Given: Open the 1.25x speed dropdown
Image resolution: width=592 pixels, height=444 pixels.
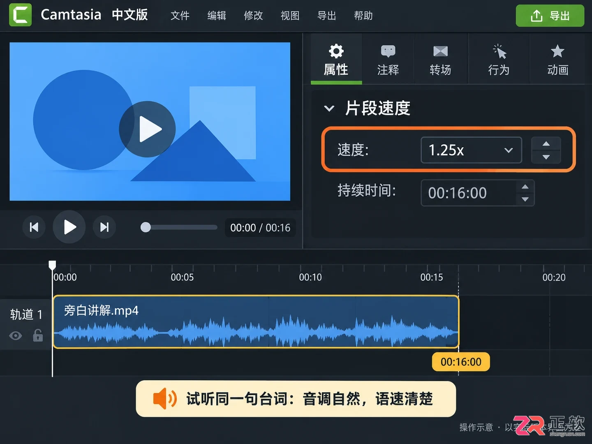Looking at the screenshot, I should point(471,150).
